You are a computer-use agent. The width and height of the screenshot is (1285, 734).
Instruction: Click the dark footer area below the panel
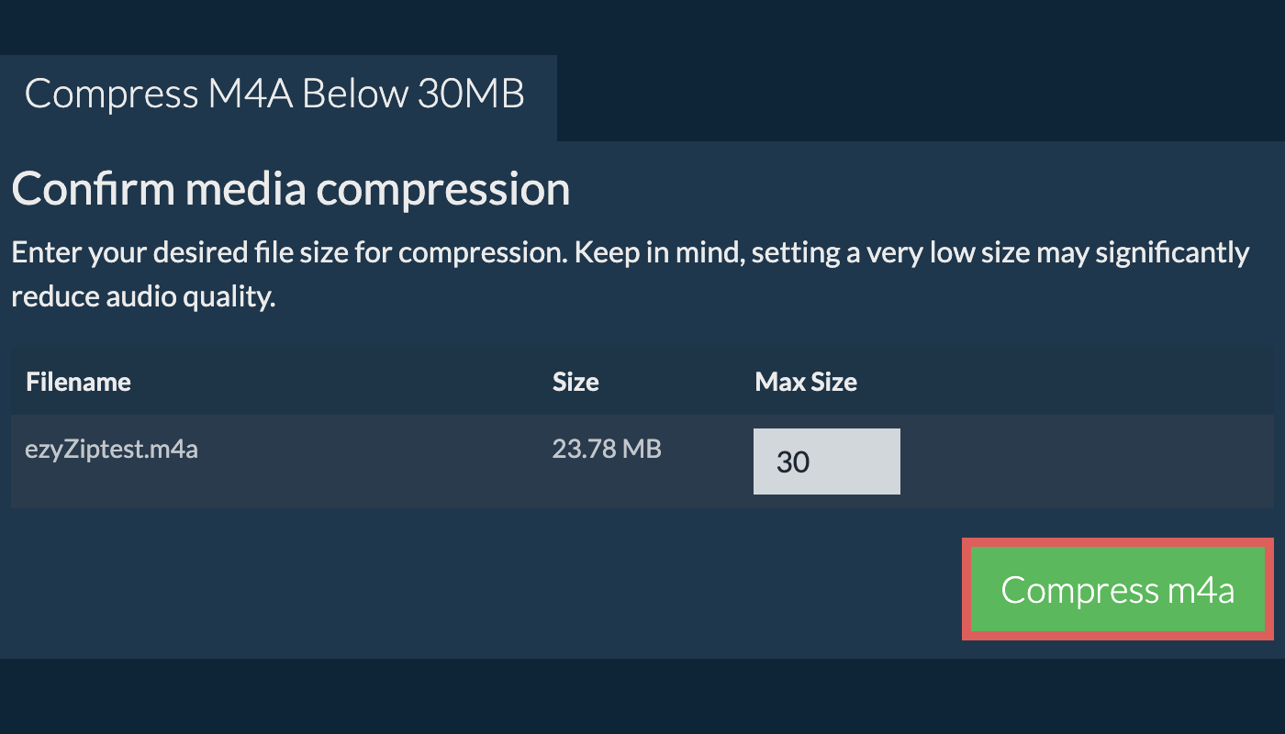pyautogui.click(x=642, y=697)
